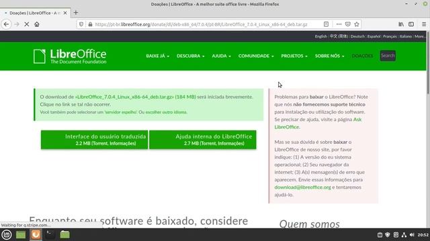Switch site language to Español
This screenshot has height=241, width=430.
[x=374, y=36]
